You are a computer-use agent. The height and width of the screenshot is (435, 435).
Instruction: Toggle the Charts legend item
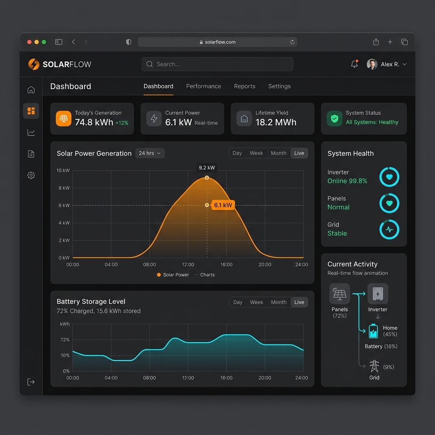204,275
